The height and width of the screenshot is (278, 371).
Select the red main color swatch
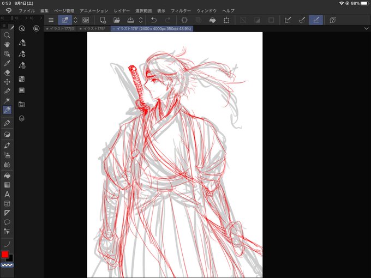pos(5,255)
